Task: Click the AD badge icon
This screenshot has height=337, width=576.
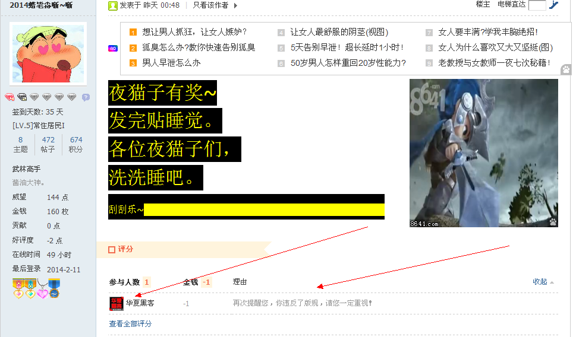Action: (113, 49)
